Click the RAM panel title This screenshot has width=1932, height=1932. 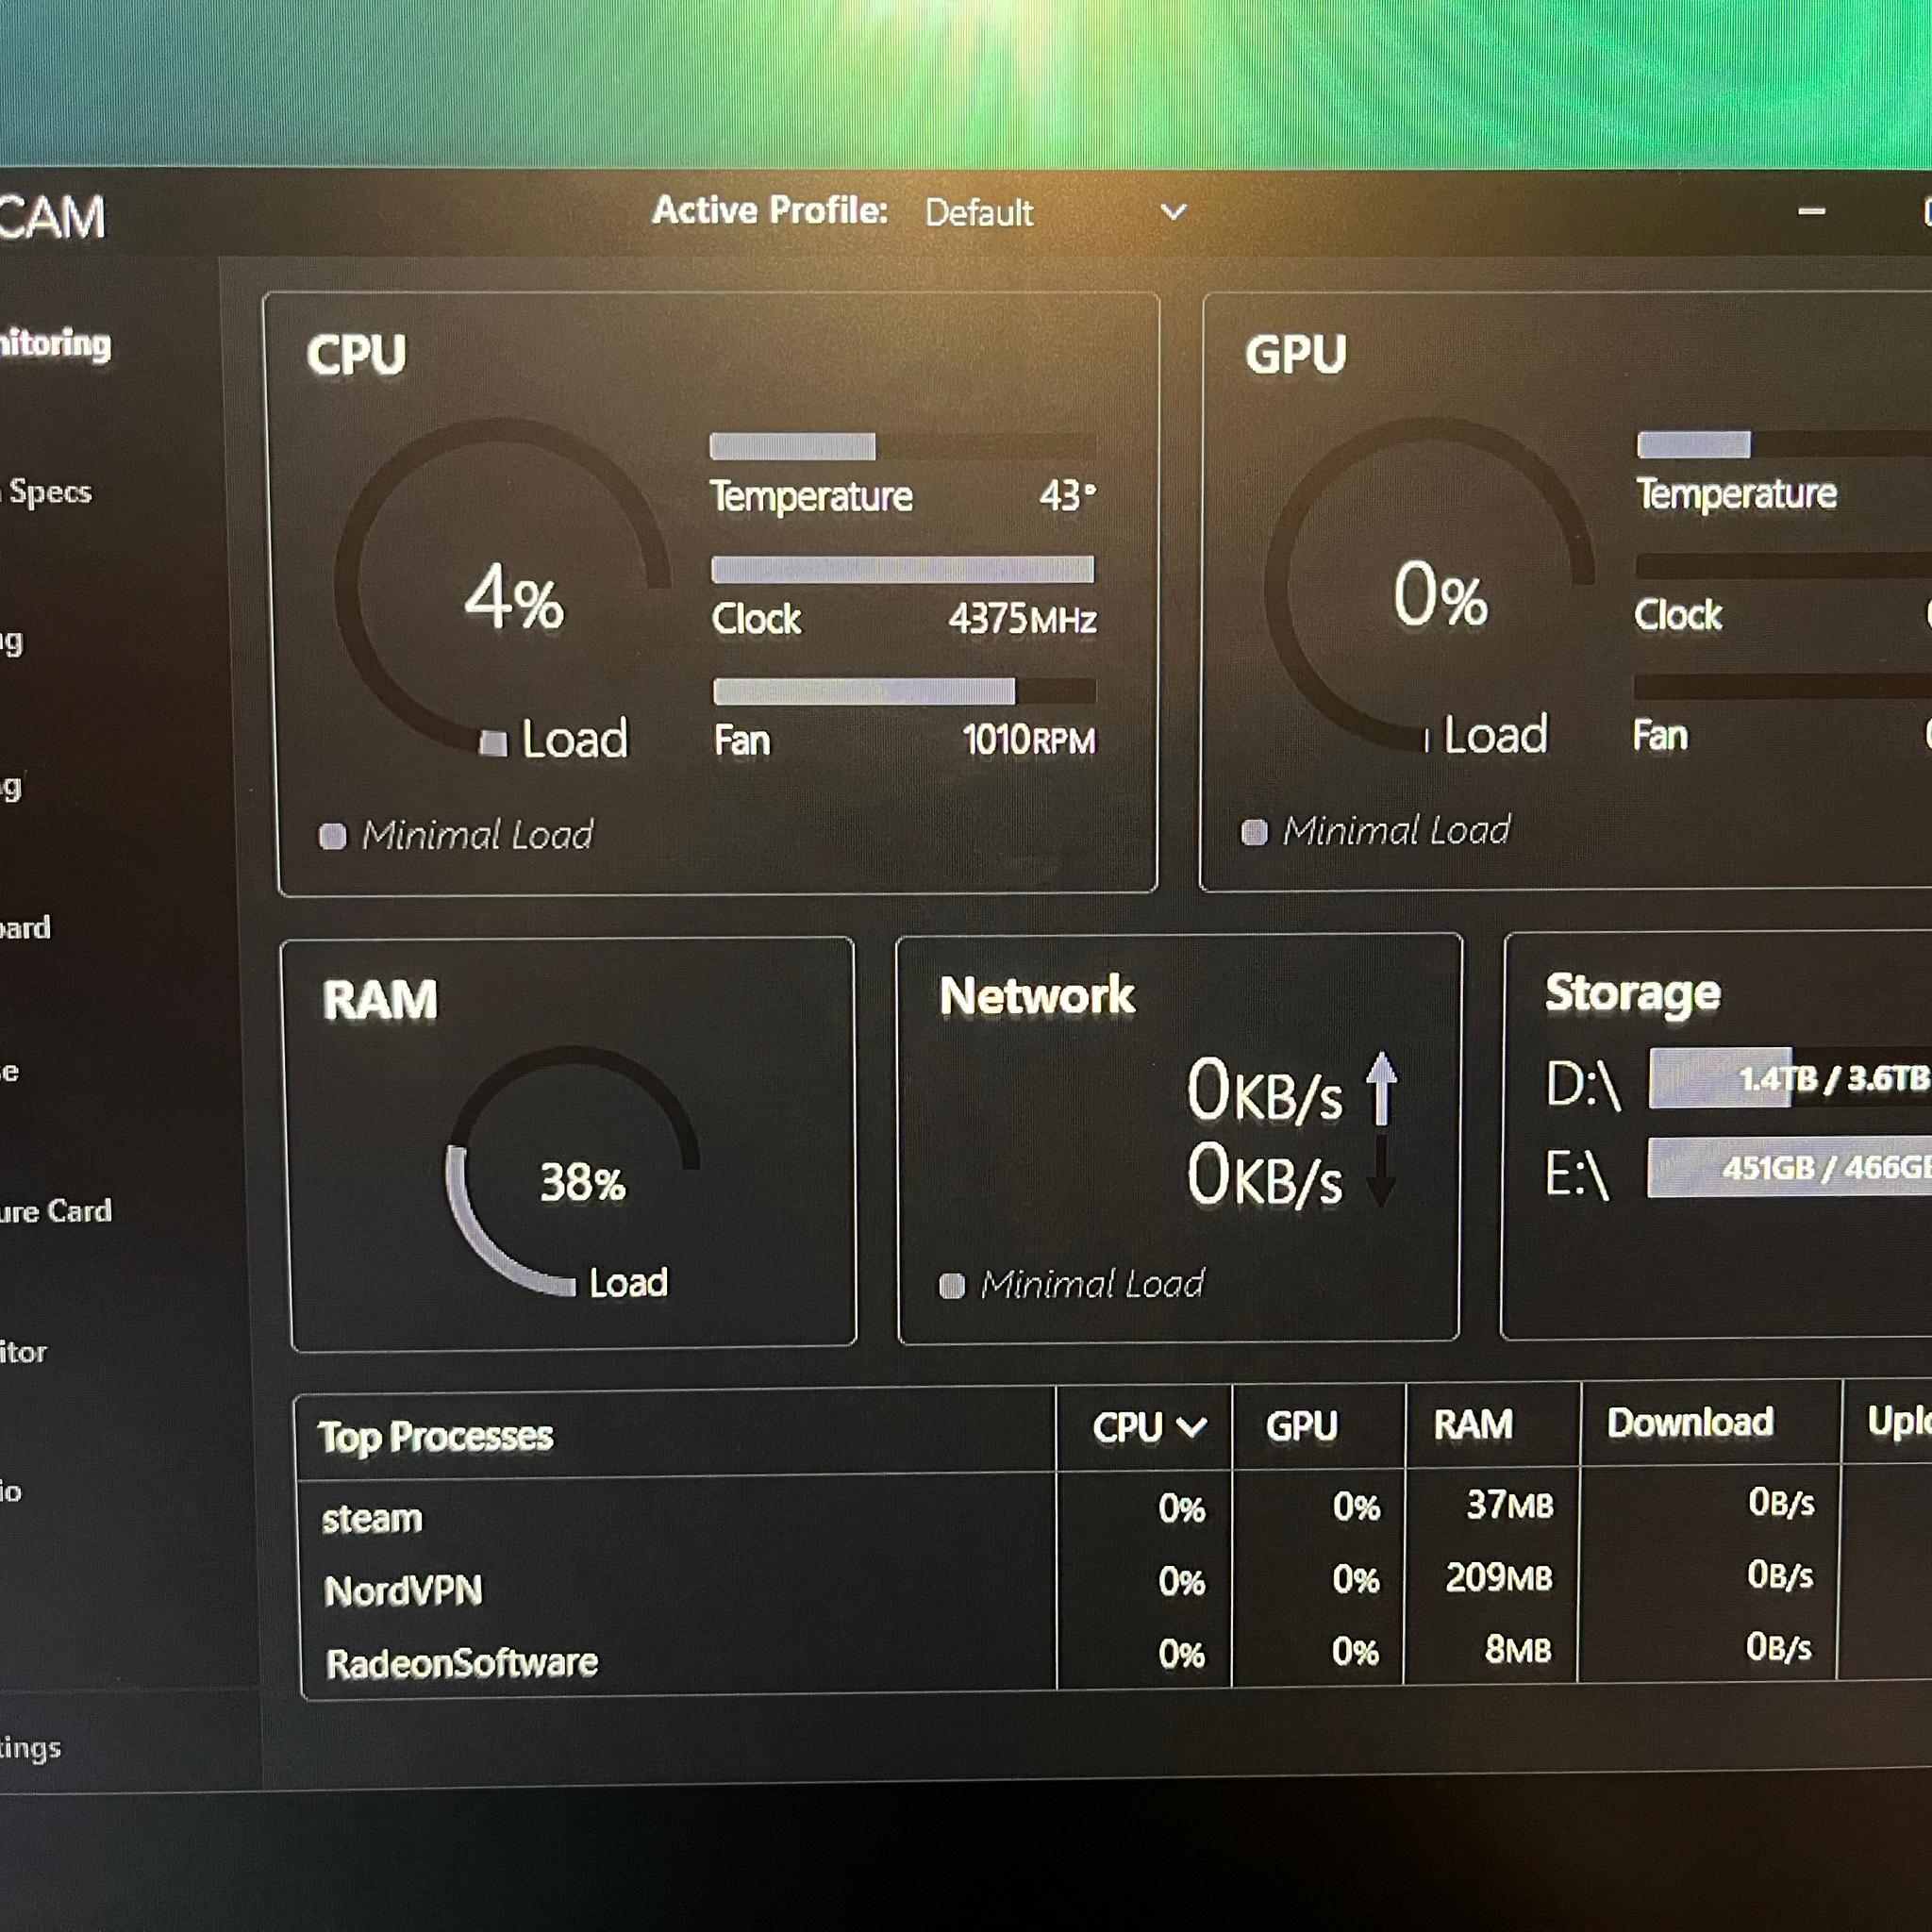point(380,1000)
